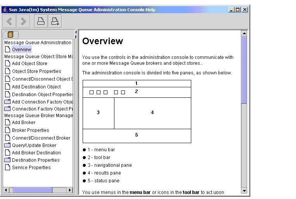Click the Connect/Disconnect Broker page icon
This screenshot has height=199, width=296.
tap(7, 138)
